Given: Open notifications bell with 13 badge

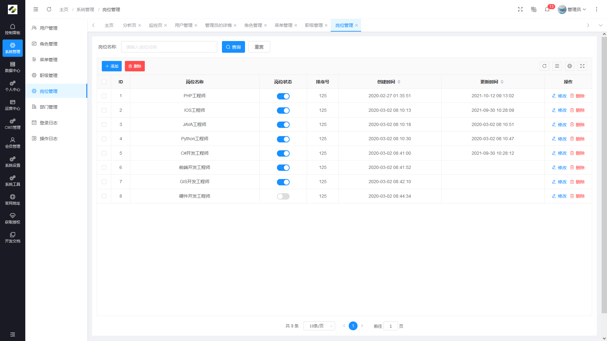Looking at the screenshot, I should [x=547, y=9].
